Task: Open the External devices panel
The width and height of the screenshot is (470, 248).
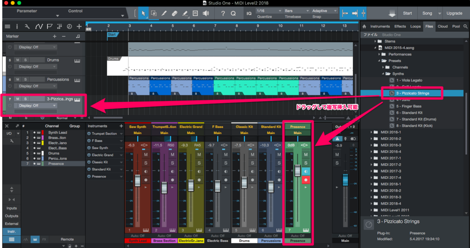Action: pyautogui.click(x=11, y=224)
